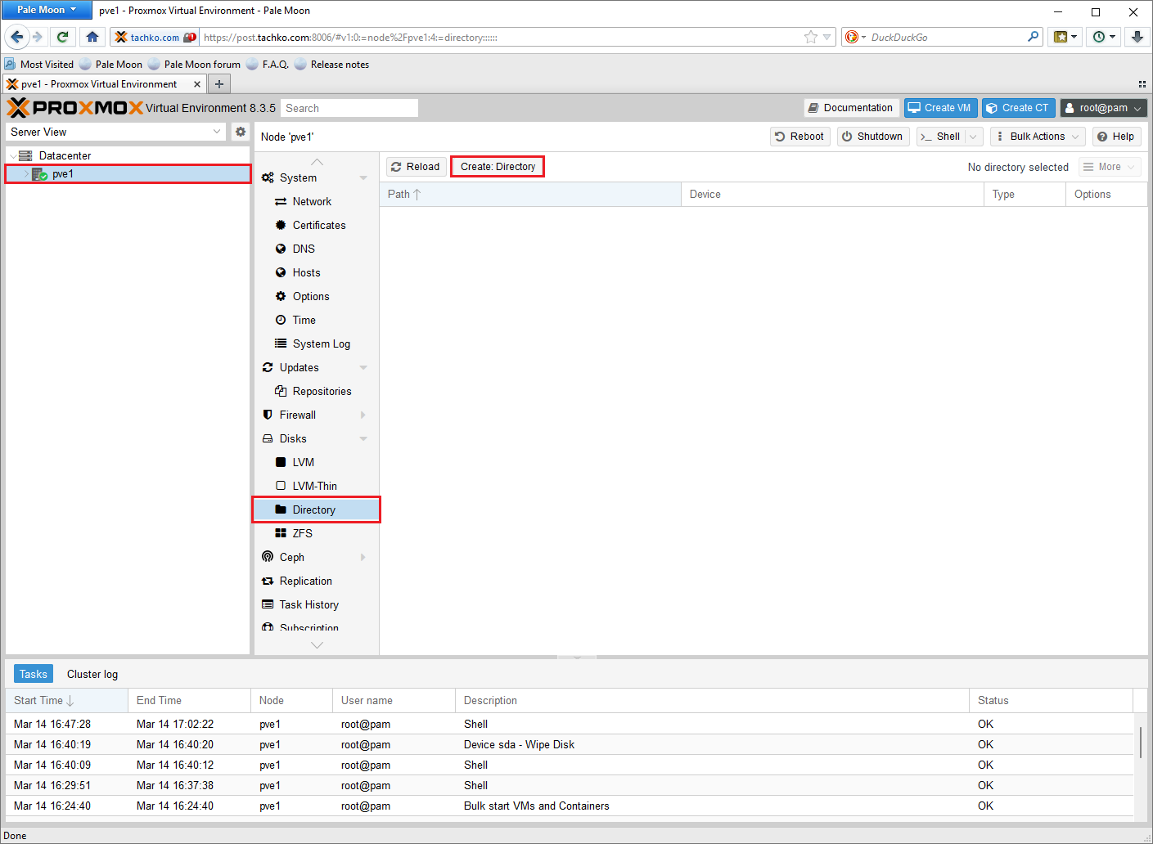Select LVM-Thin in the Disks menu
Viewport: 1153px width, 844px height.
point(314,486)
